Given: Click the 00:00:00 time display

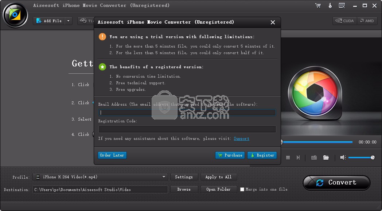Looking at the screenshot, I should pyautogui.click(x=367, y=142).
